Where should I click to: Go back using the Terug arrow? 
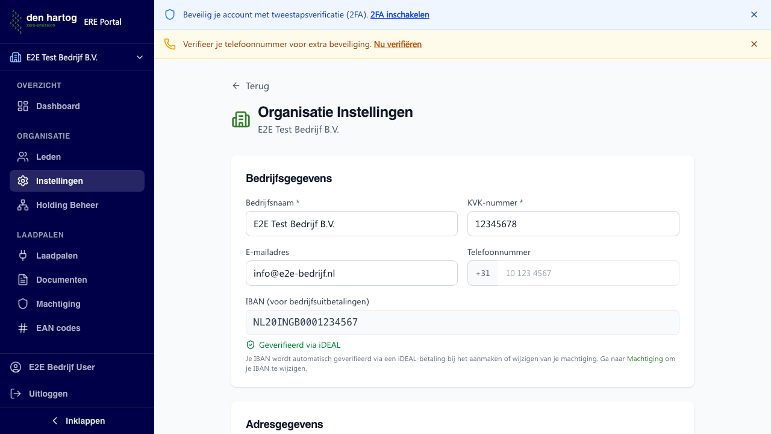[251, 86]
